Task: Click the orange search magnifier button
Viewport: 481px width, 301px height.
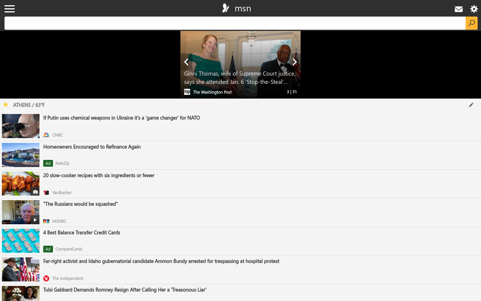Action: click(472, 23)
